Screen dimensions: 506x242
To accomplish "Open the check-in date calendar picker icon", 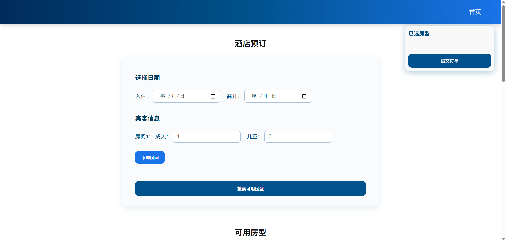I will [213, 96].
